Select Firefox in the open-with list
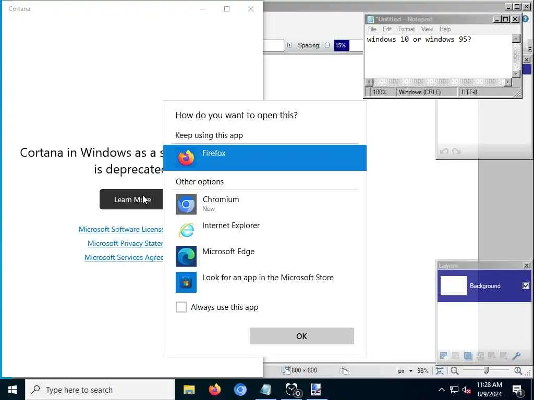 [264, 157]
